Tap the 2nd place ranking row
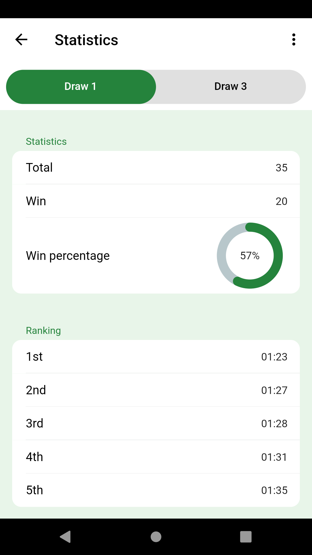Viewport: 312px width, 555px height. 156,390
